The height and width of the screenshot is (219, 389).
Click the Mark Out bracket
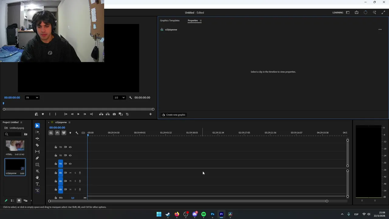55,114
